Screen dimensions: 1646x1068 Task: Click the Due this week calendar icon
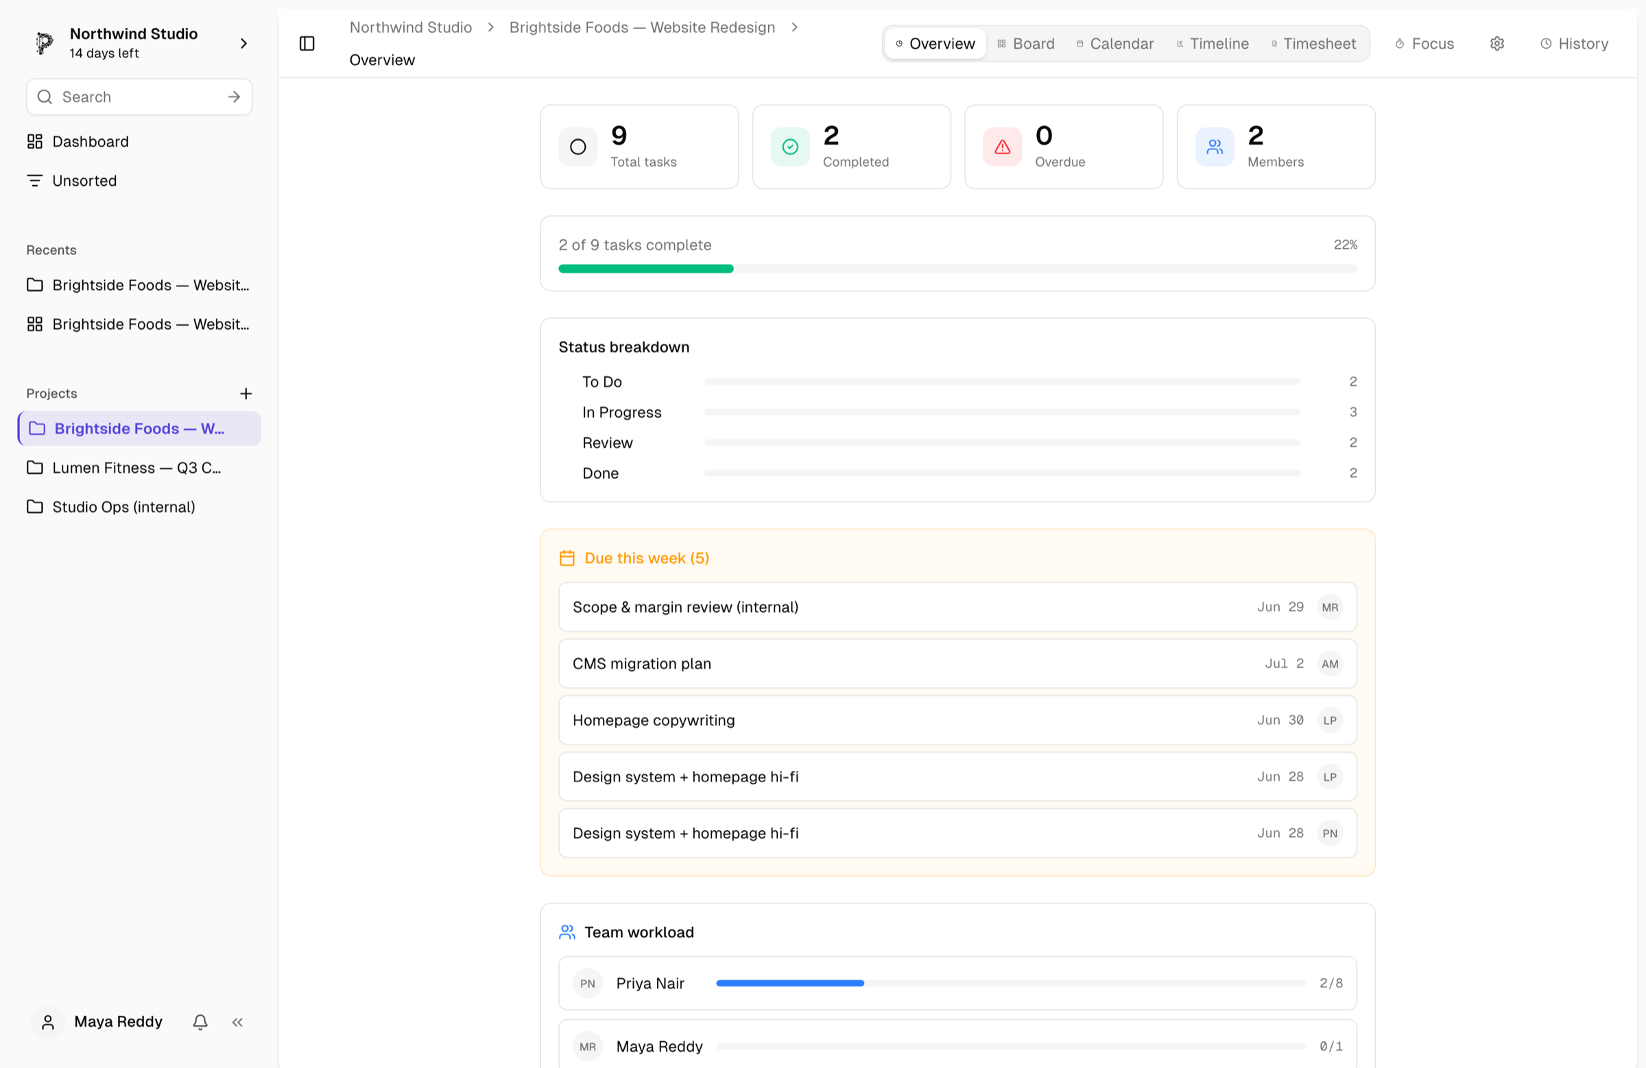click(567, 558)
